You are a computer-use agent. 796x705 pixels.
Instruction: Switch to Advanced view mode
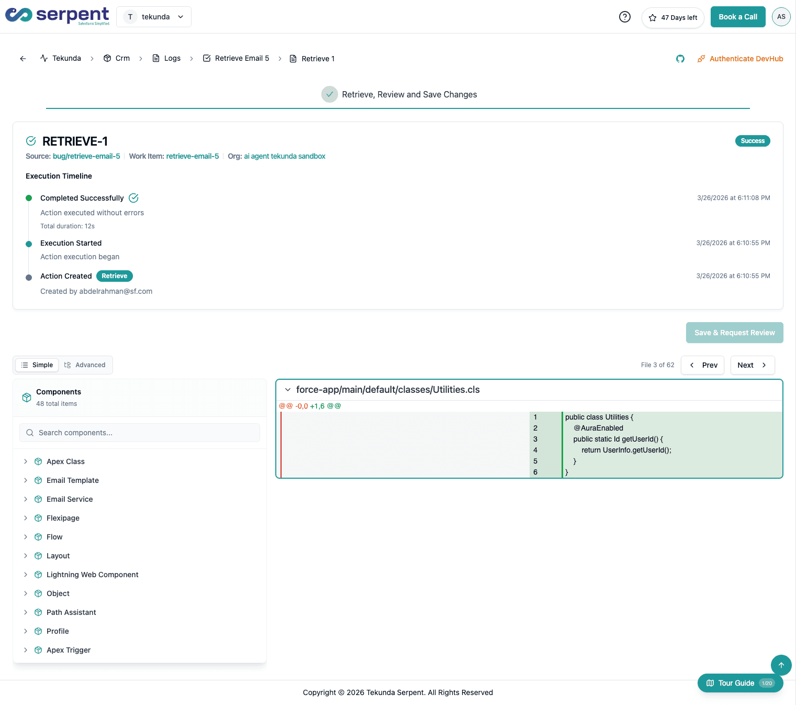85,365
